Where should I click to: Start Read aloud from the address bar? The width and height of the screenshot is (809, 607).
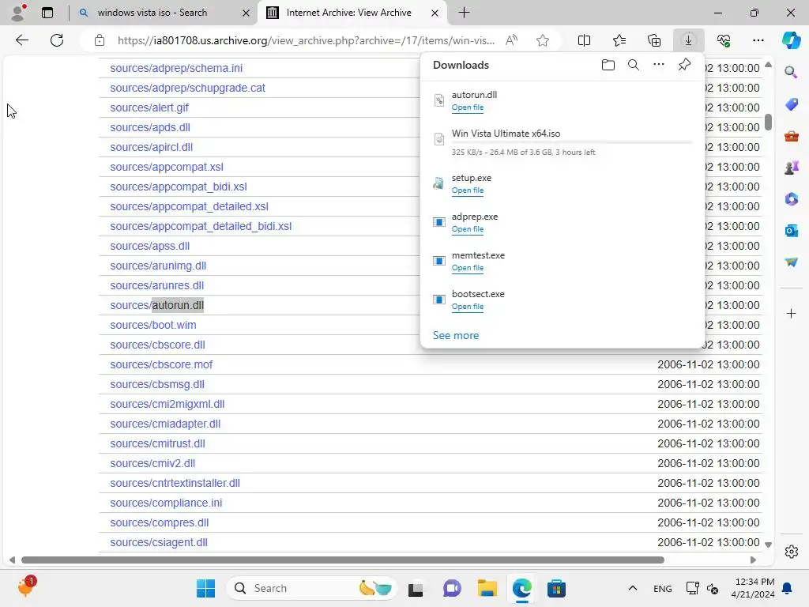(x=511, y=40)
